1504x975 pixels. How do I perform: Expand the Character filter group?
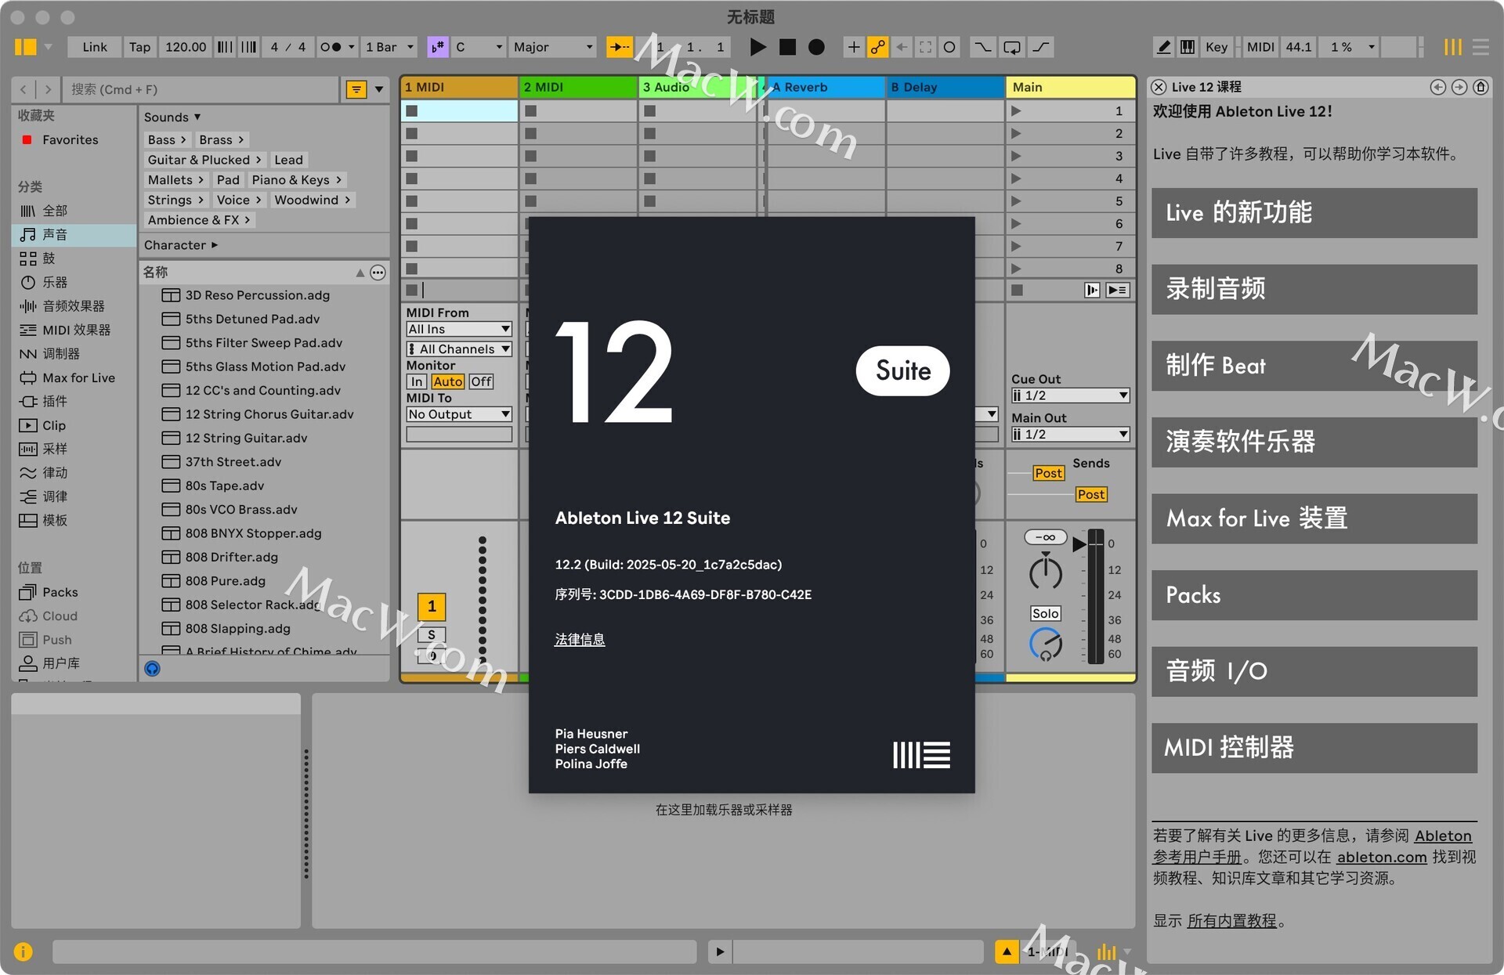[x=181, y=245]
